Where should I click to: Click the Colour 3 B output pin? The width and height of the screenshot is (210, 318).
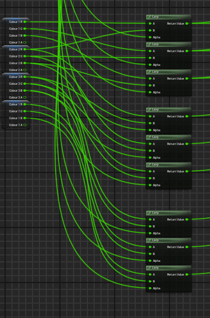(x=25, y=91)
